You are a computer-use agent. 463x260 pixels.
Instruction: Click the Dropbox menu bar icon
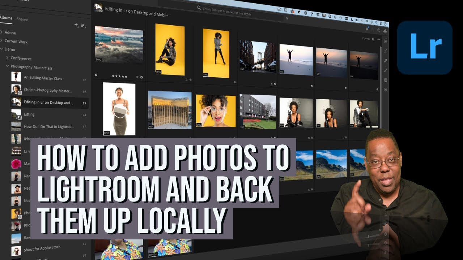tap(318, 14)
